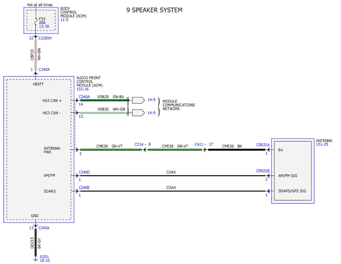Click the C240E connector link

tap(84, 188)
